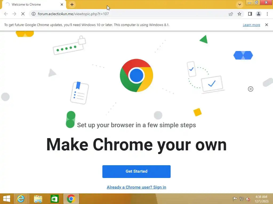Open File Explorer from taskbar

click(38, 199)
